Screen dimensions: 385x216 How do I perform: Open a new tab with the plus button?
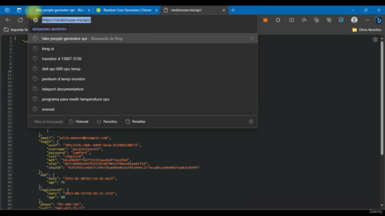(x=233, y=10)
